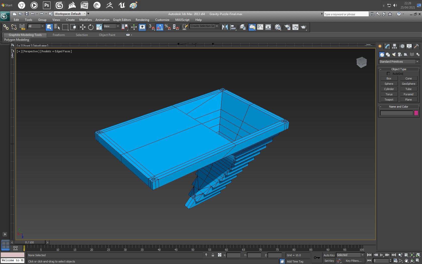Open the key mode Selected dropdown
The image size is (422, 264).
(350, 255)
